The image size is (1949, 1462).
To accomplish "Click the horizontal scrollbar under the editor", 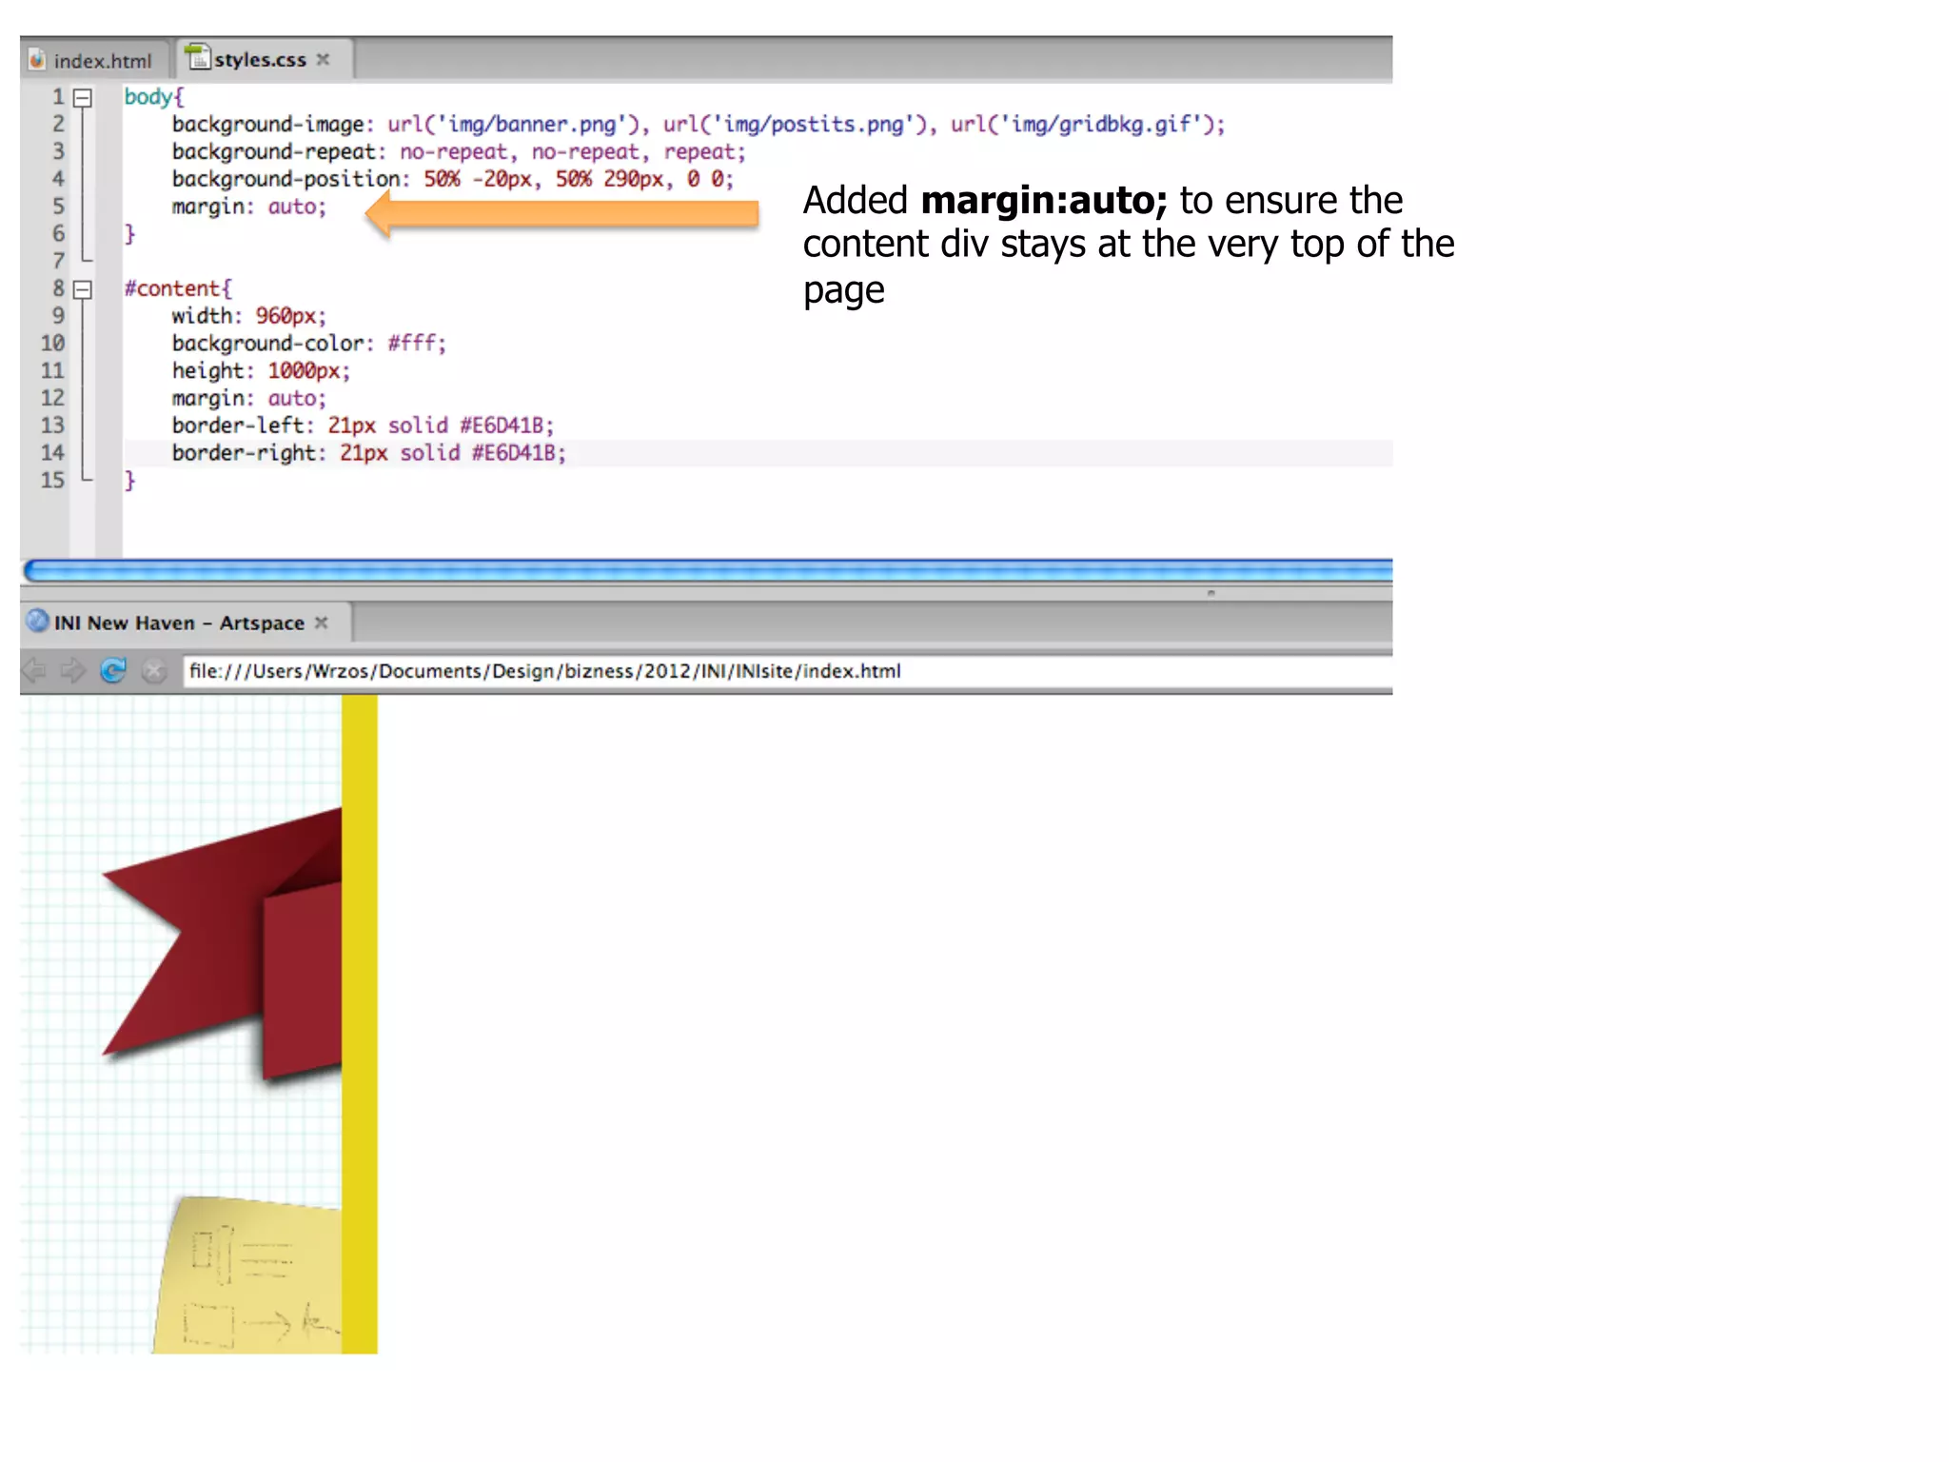I will click(707, 570).
